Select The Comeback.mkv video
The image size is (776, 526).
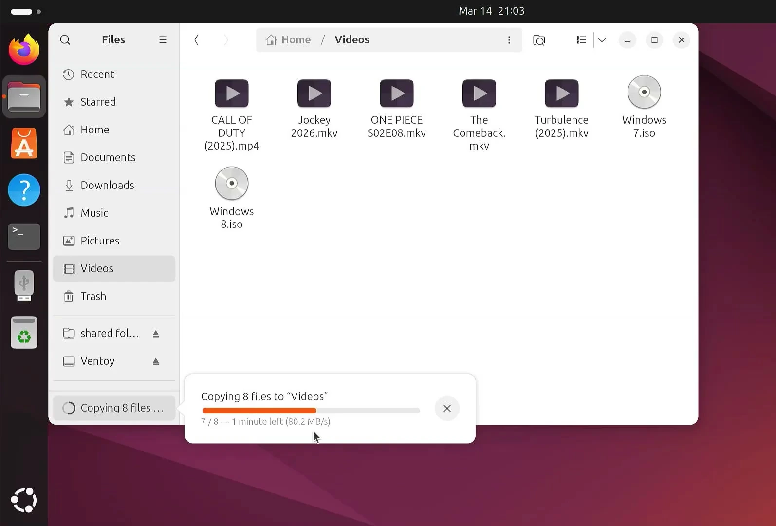click(x=479, y=115)
